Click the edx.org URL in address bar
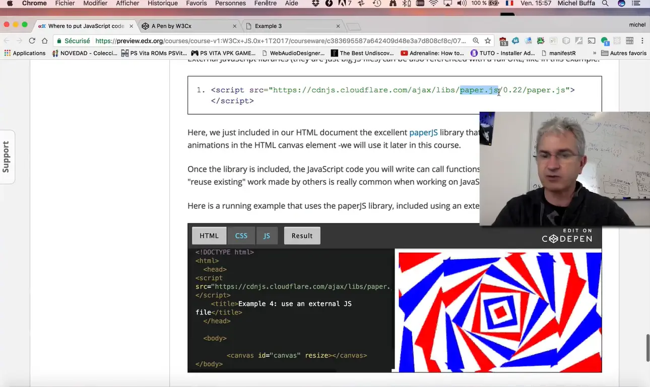 [281, 41]
